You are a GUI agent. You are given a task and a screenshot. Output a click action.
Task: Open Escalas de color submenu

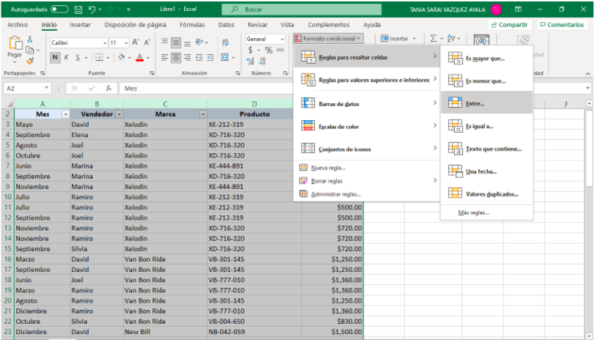click(367, 126)
